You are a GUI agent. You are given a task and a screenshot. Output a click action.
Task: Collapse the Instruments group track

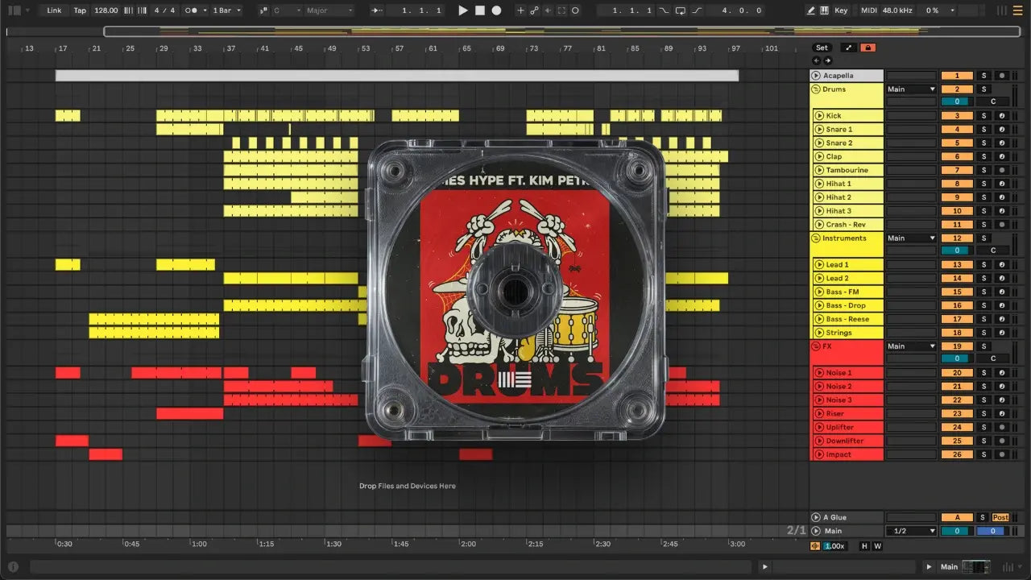pyautogui.click(x=815, y=238)
